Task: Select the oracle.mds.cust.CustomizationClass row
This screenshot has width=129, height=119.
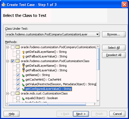Action: click(x=44, y=93)
